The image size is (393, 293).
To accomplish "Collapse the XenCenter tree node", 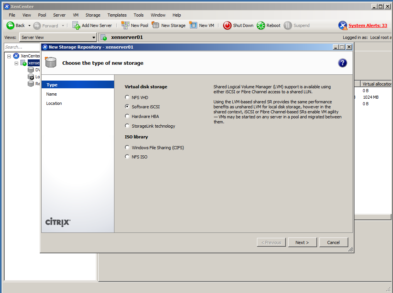I will point(9,56).
